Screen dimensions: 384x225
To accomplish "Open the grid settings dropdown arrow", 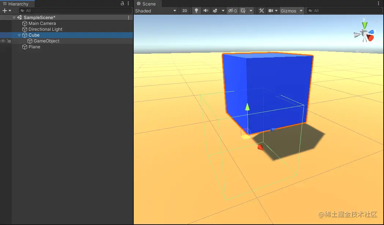I will (x=251, y=11).
